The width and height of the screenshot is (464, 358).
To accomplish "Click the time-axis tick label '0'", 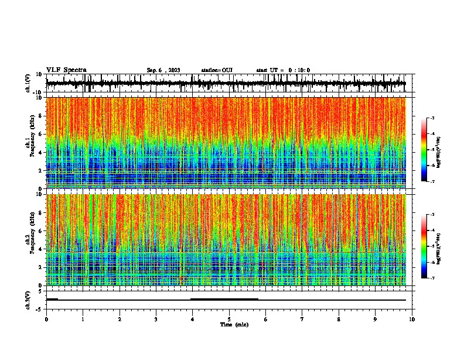I will pos(46,319).
